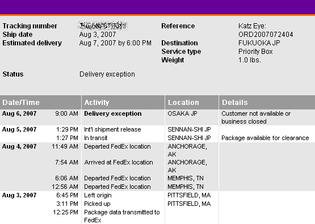Click the Delivery exception activity entry
The width and height of the screenshot is (315, 224).
(x=113, y=113)
